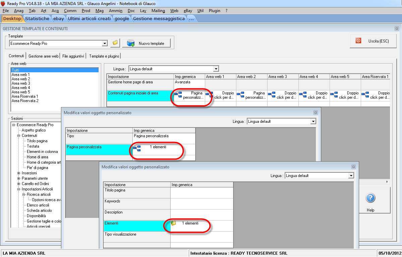This screenshot has height=257, width=402.
Task: Select Area Riservata 2 in list
Action: [55, 101]
